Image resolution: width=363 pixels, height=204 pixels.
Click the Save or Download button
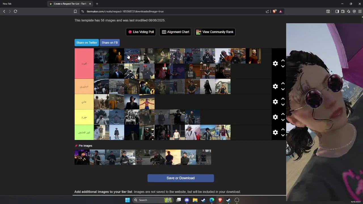(181, 178)
